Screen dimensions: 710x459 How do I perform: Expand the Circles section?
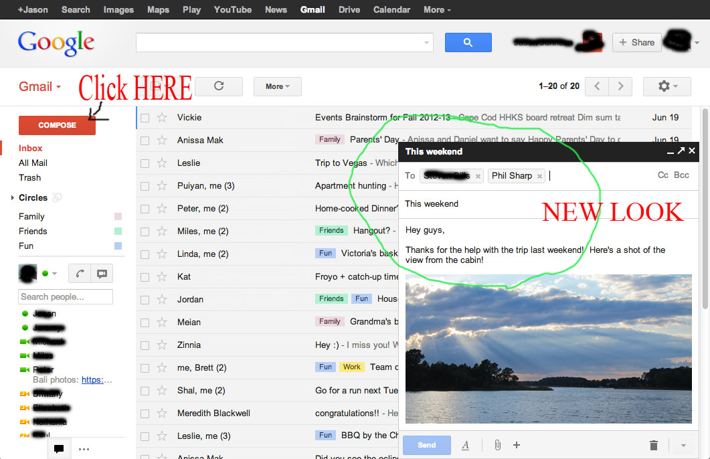pyautogui.click(x=12, y=198)
